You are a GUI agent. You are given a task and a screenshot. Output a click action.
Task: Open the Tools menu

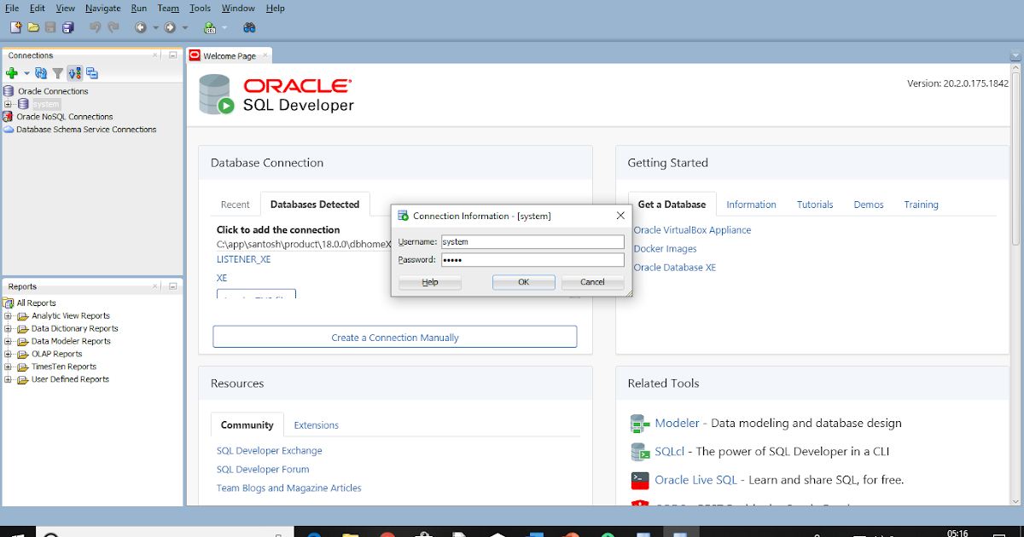pyautogui.click(x=200, y=8)
